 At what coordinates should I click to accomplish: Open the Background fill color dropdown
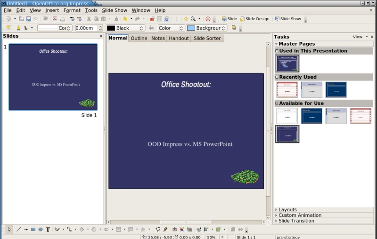(206, 28)
